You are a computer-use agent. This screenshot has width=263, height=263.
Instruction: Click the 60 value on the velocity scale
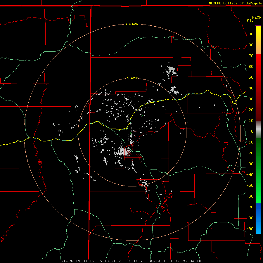tap(251, 67)
